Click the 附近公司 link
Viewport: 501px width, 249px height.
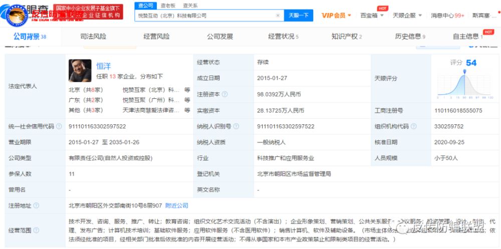[176, 205]
